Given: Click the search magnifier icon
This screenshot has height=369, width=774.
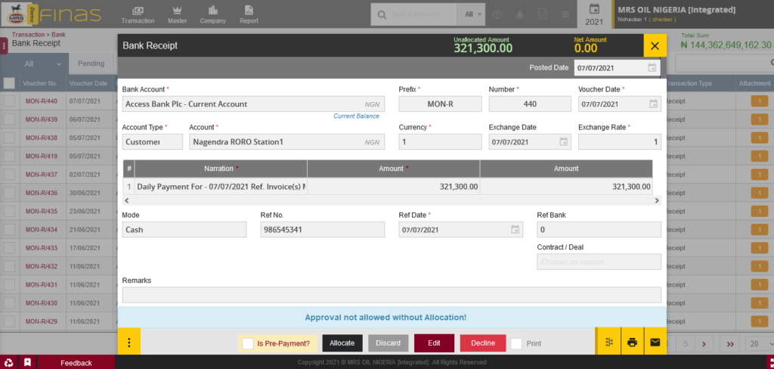Looking at the screenshot, I should tap(382, 15).
